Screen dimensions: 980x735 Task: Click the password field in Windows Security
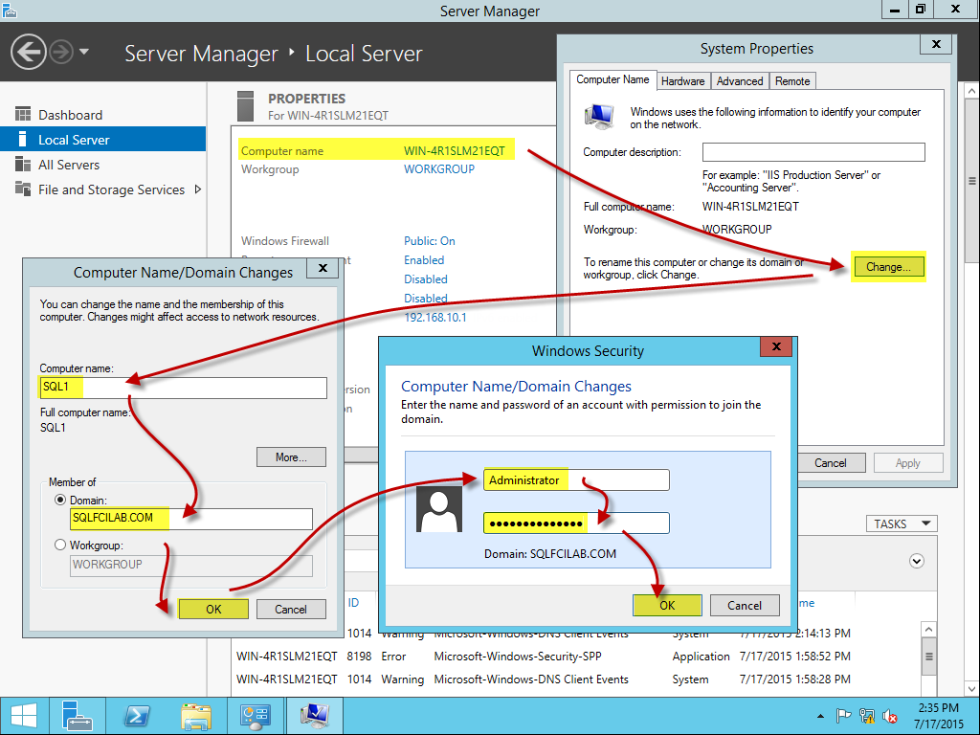point(576,523)
